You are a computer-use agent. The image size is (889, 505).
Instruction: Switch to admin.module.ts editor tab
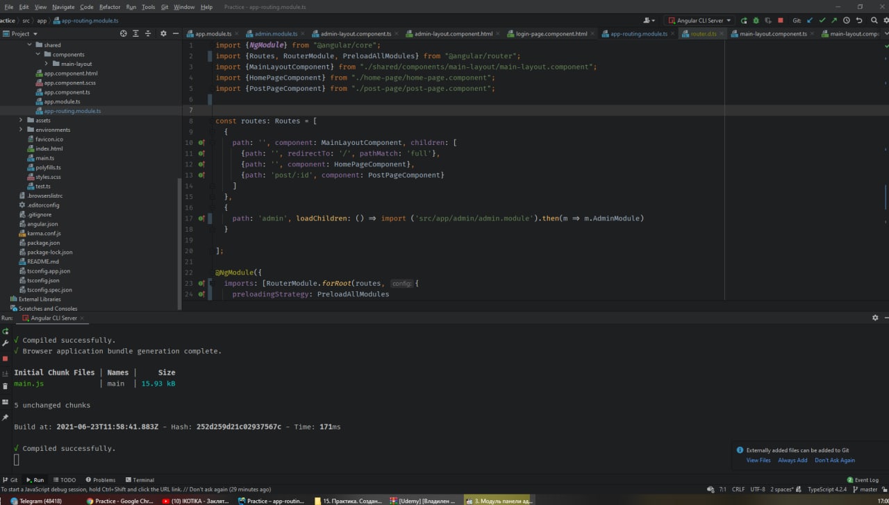tap(275, 34)
